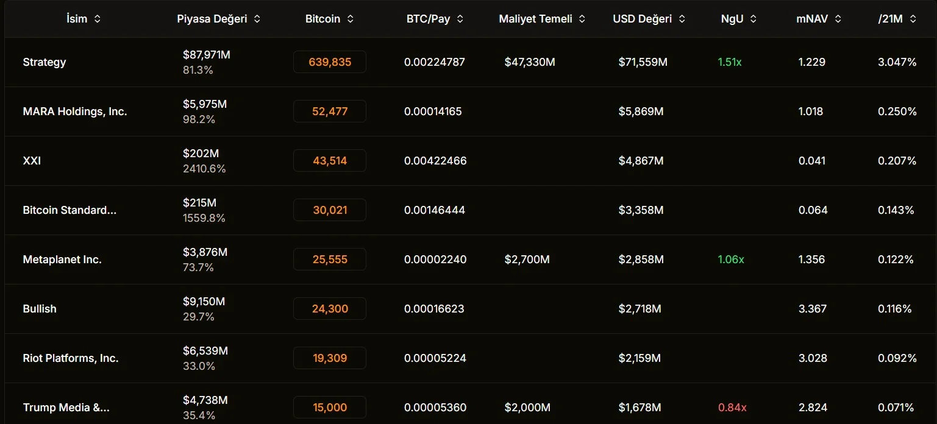Click Strategy's $47,330M cost basis
The height and width of the screenshot is (424, 937).
pos(530,62)
